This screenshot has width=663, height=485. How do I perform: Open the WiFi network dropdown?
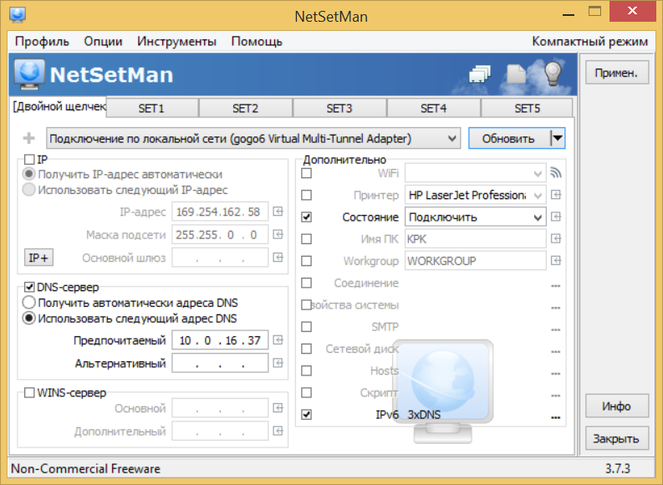pyautogui.click(x=475, y=173)
